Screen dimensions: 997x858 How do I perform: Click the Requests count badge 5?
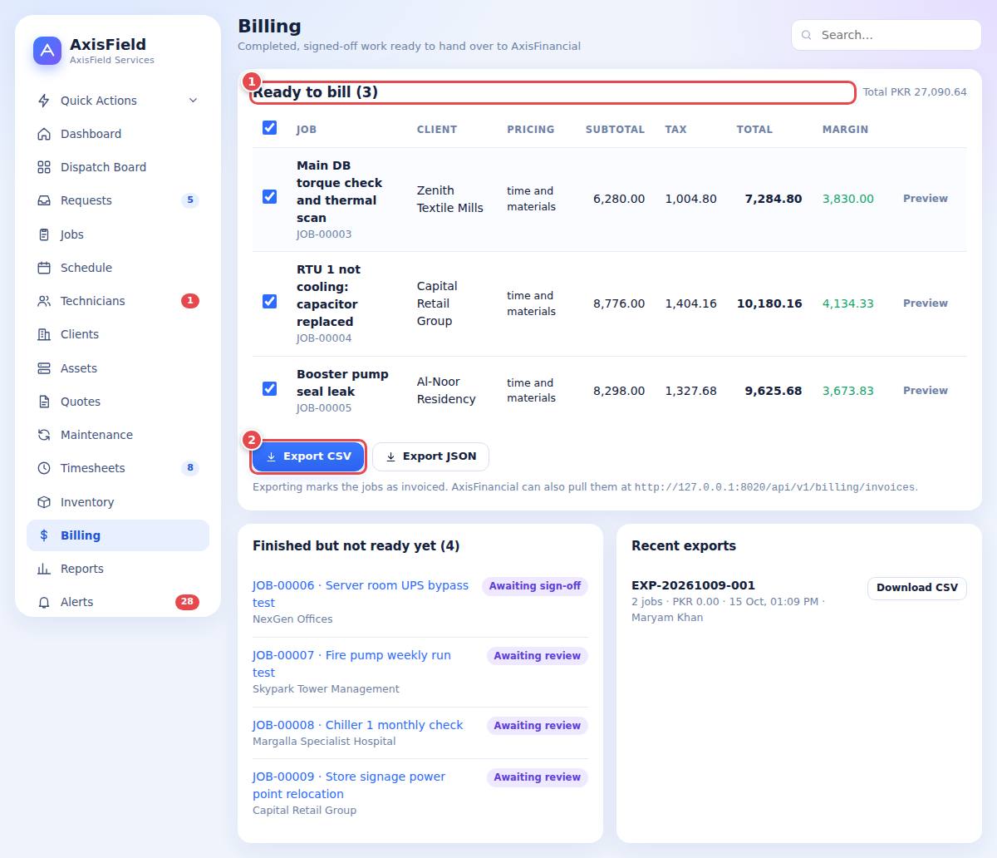(190, 200)
